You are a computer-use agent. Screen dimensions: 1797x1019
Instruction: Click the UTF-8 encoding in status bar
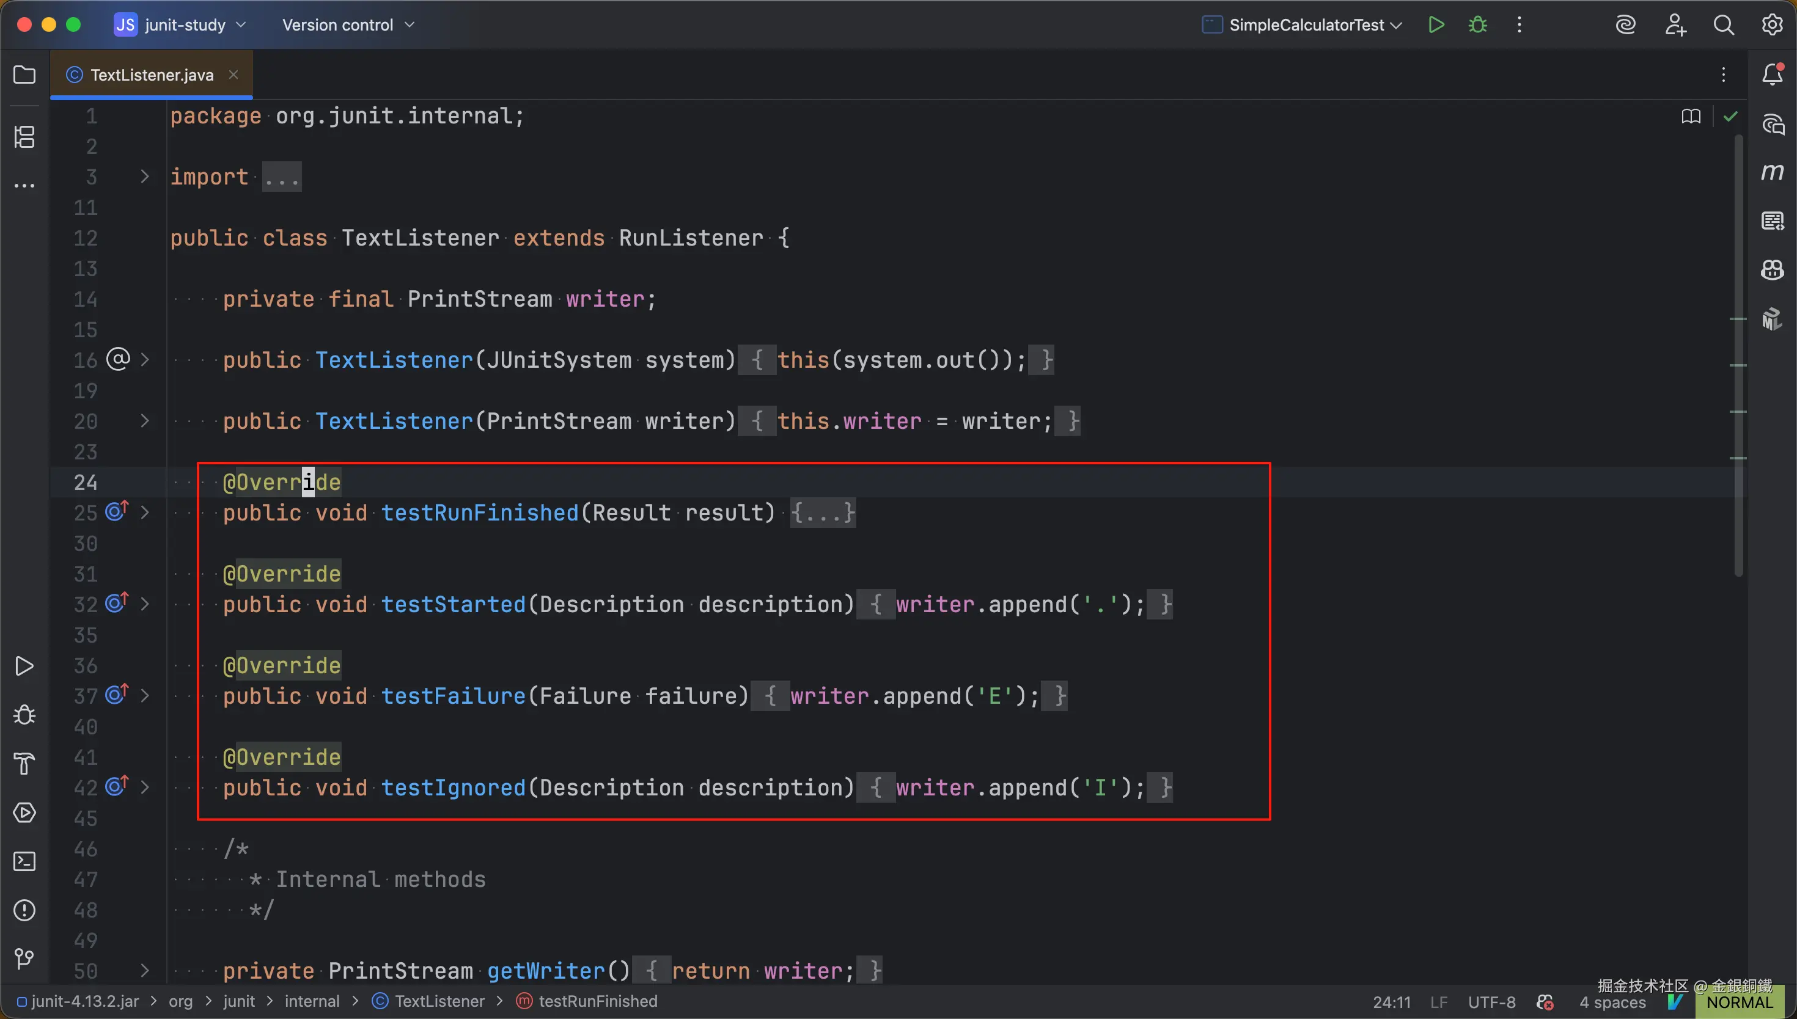pos(1491,1003)
